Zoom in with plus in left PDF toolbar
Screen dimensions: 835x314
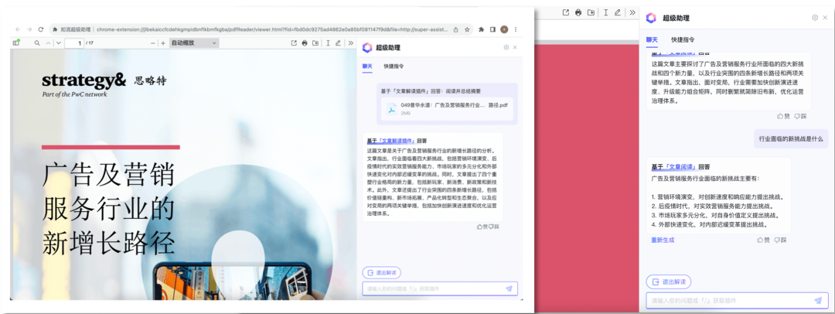[163, 43]
